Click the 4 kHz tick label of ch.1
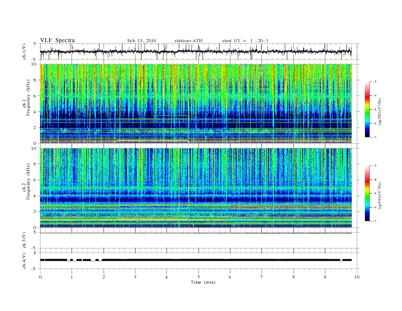The image size is (402, 311). 35,112
